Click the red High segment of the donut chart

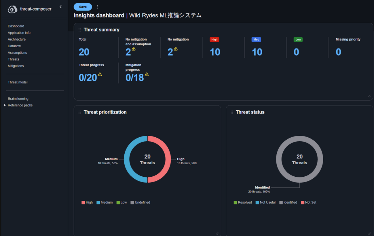click(168, 159)
